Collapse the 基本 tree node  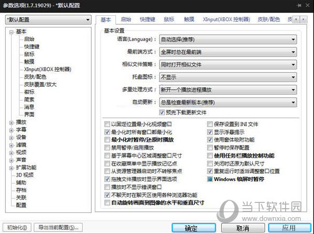tap(11, 32)
